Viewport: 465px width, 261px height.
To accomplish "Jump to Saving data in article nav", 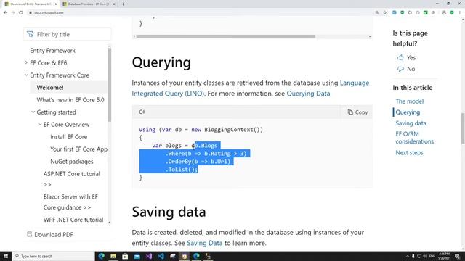I will coord(411,123).
